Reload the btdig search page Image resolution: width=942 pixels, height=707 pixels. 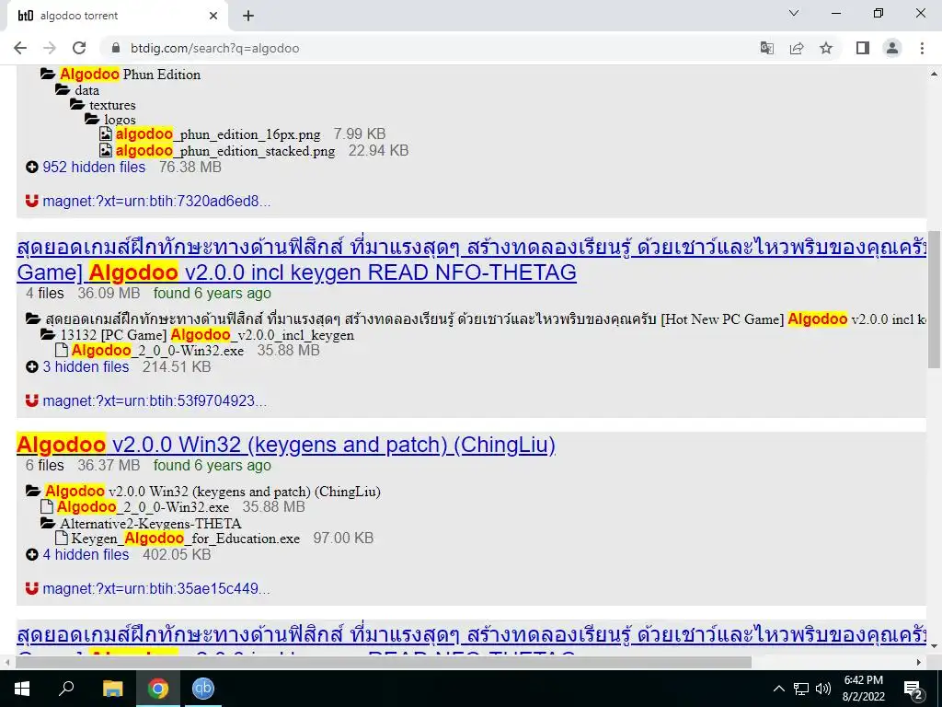[x=79, y=48]
